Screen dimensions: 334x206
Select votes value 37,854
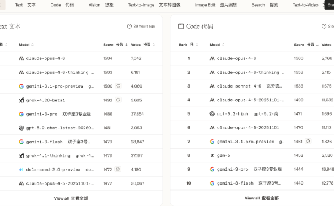(x=137, y=114)
